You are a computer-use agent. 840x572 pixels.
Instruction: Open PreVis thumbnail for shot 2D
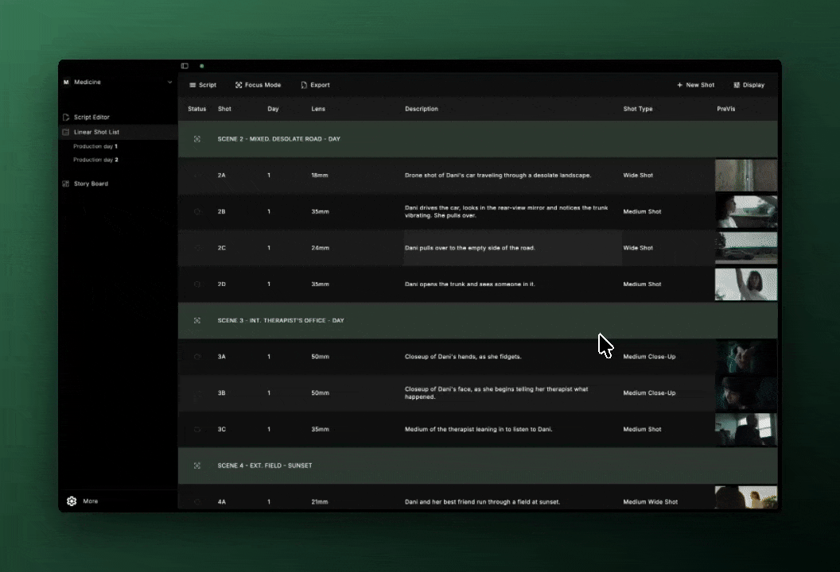click(745, 284)
